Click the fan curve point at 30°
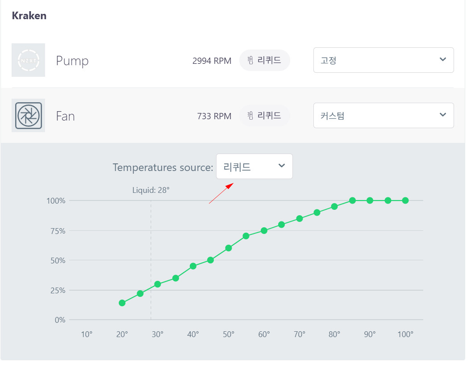 pyautogui.click(x=158, y=284)
